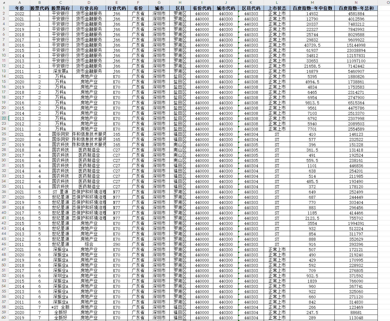Viewport: 390px width, 321px height.
Task: Select column A header
Action: click(19, 3)
